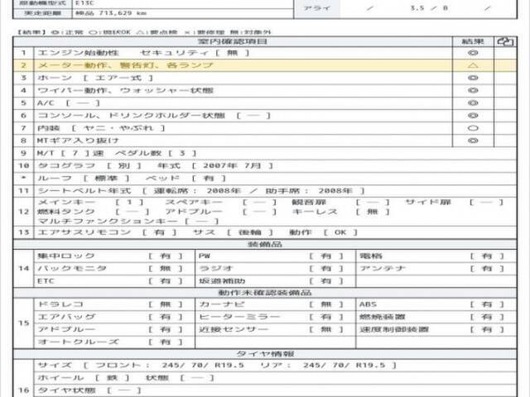Click the ◎ result for ワイパー動作 row

coord(473,90)
